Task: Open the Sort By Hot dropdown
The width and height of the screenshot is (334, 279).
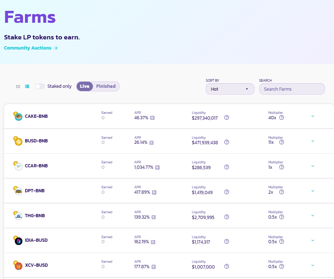Action: tap(230, 89)
